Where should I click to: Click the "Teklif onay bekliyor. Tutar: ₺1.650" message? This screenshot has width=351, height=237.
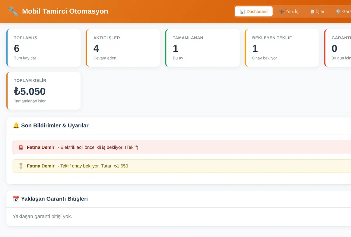click(x=93, y=166)
